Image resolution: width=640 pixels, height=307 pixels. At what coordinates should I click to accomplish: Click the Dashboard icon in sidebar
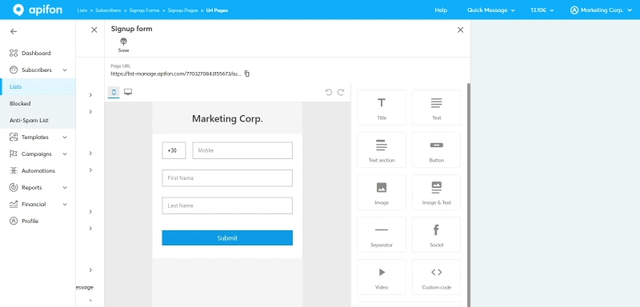(14, 53)
